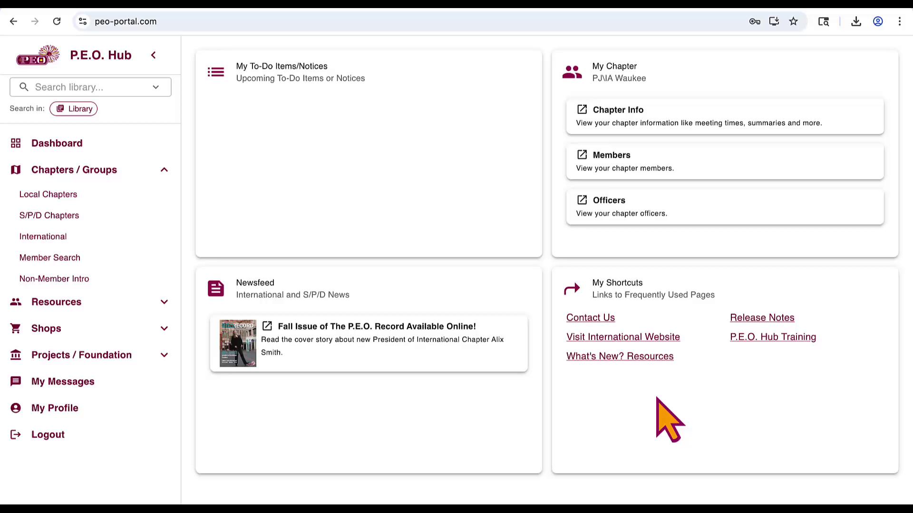Open the Members chapter card

(x=725, y=161)
